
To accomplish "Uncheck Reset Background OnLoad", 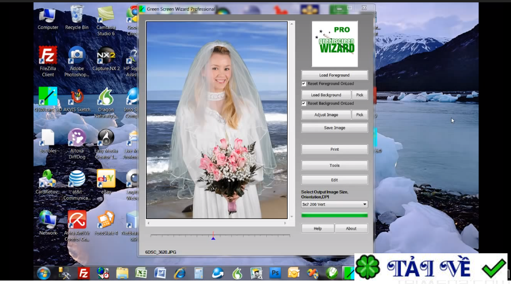I will click(304, 104).
